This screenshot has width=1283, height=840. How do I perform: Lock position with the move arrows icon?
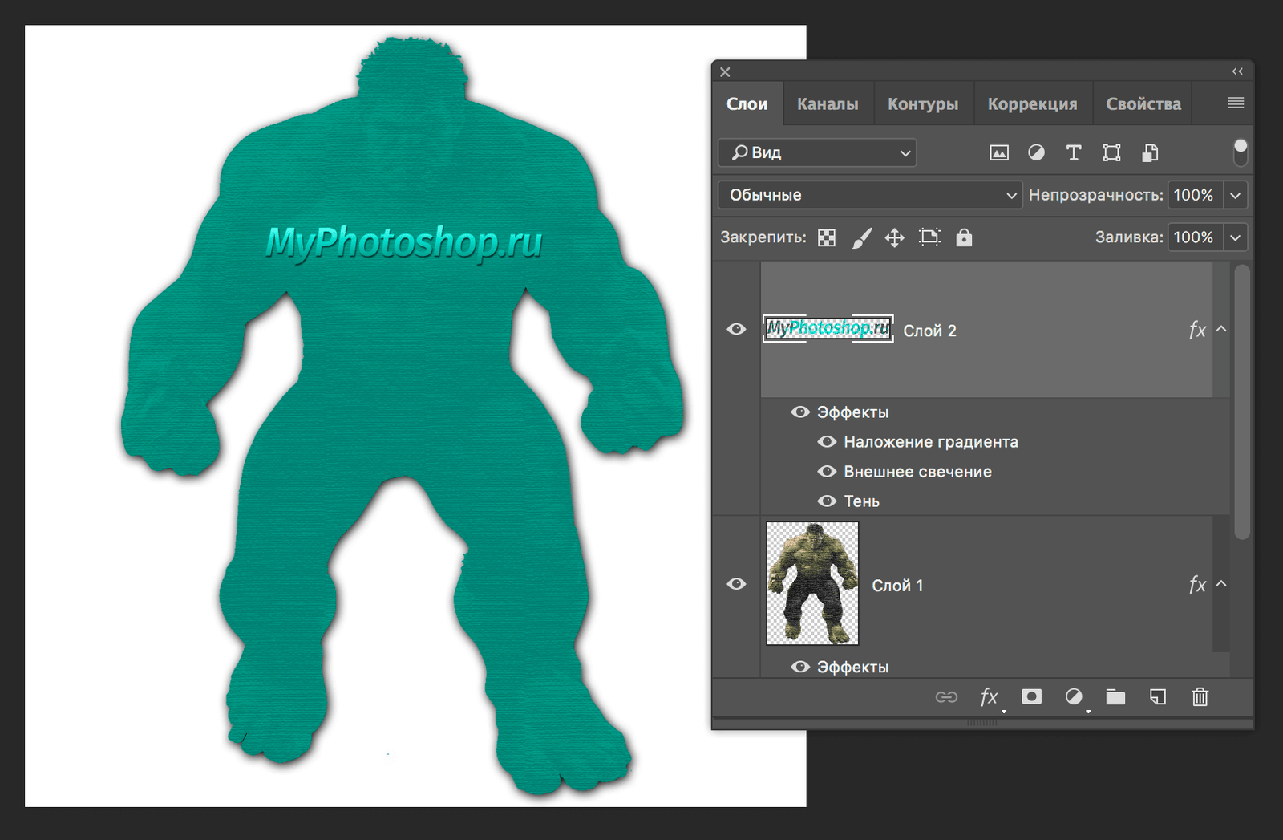(894, 237)
